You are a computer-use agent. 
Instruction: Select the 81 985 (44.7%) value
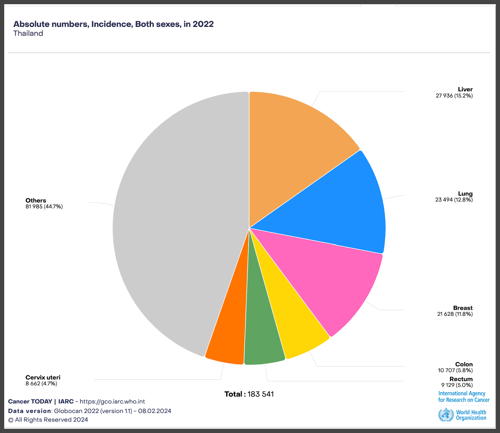coord(44,207)
